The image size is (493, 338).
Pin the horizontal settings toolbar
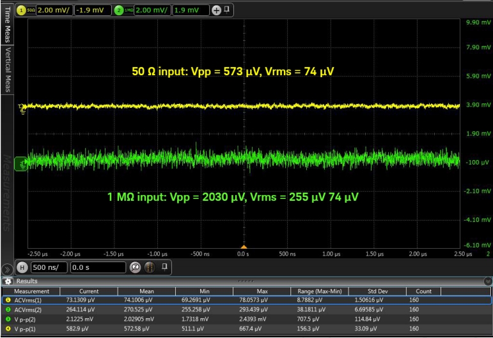pos(164,267)
